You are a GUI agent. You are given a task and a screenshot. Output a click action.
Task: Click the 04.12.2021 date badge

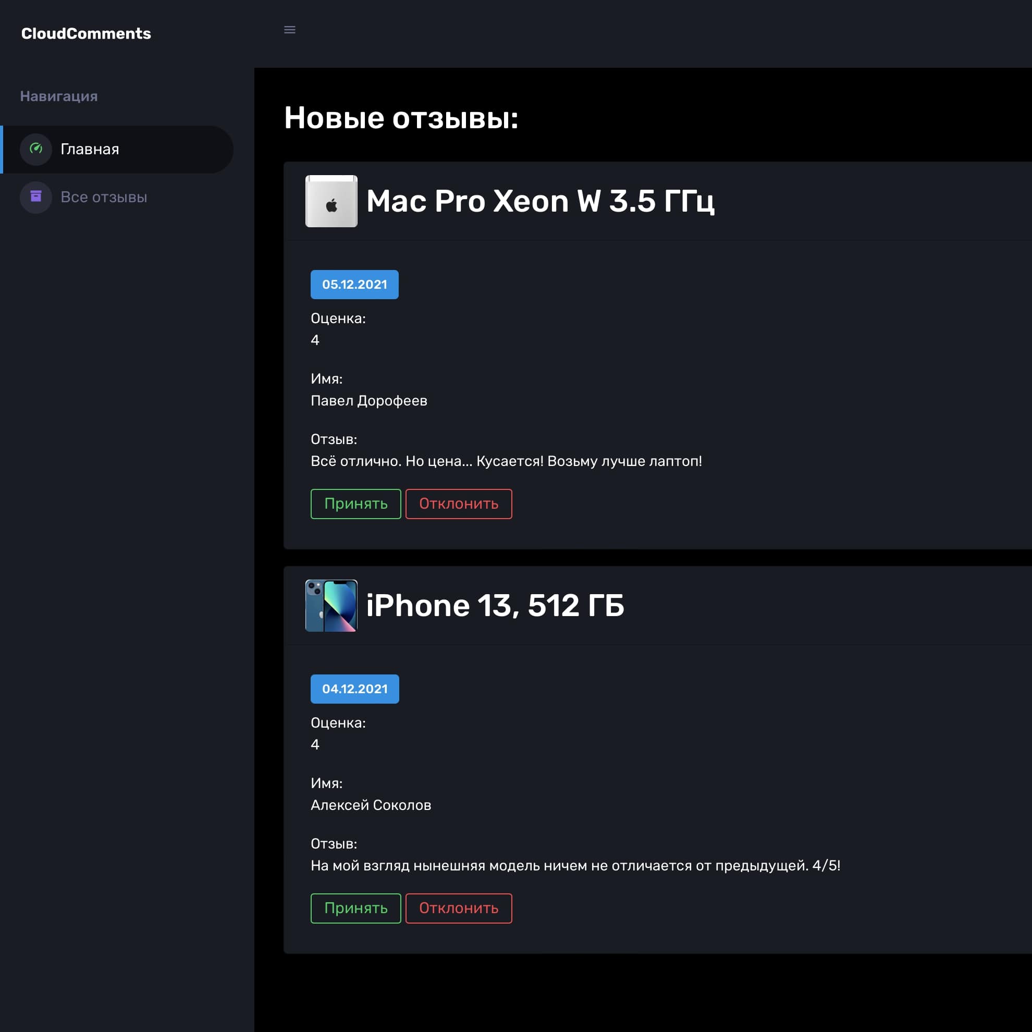pyautogui.click(x=354, y=689)
